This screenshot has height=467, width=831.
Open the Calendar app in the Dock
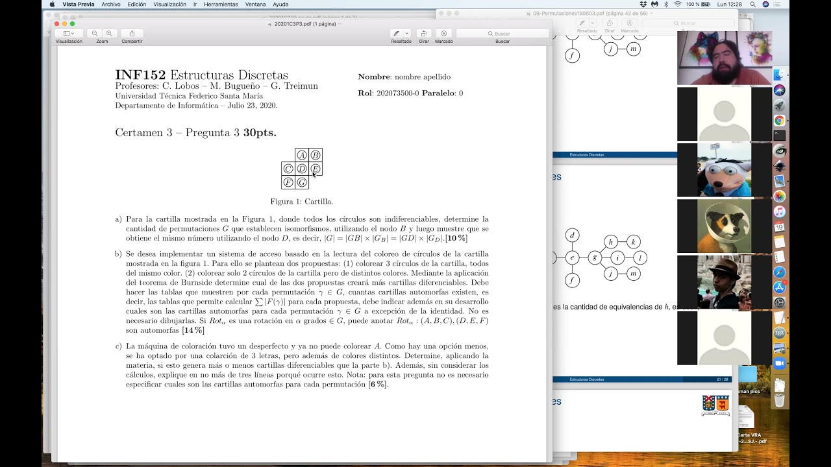pos(780,227)
